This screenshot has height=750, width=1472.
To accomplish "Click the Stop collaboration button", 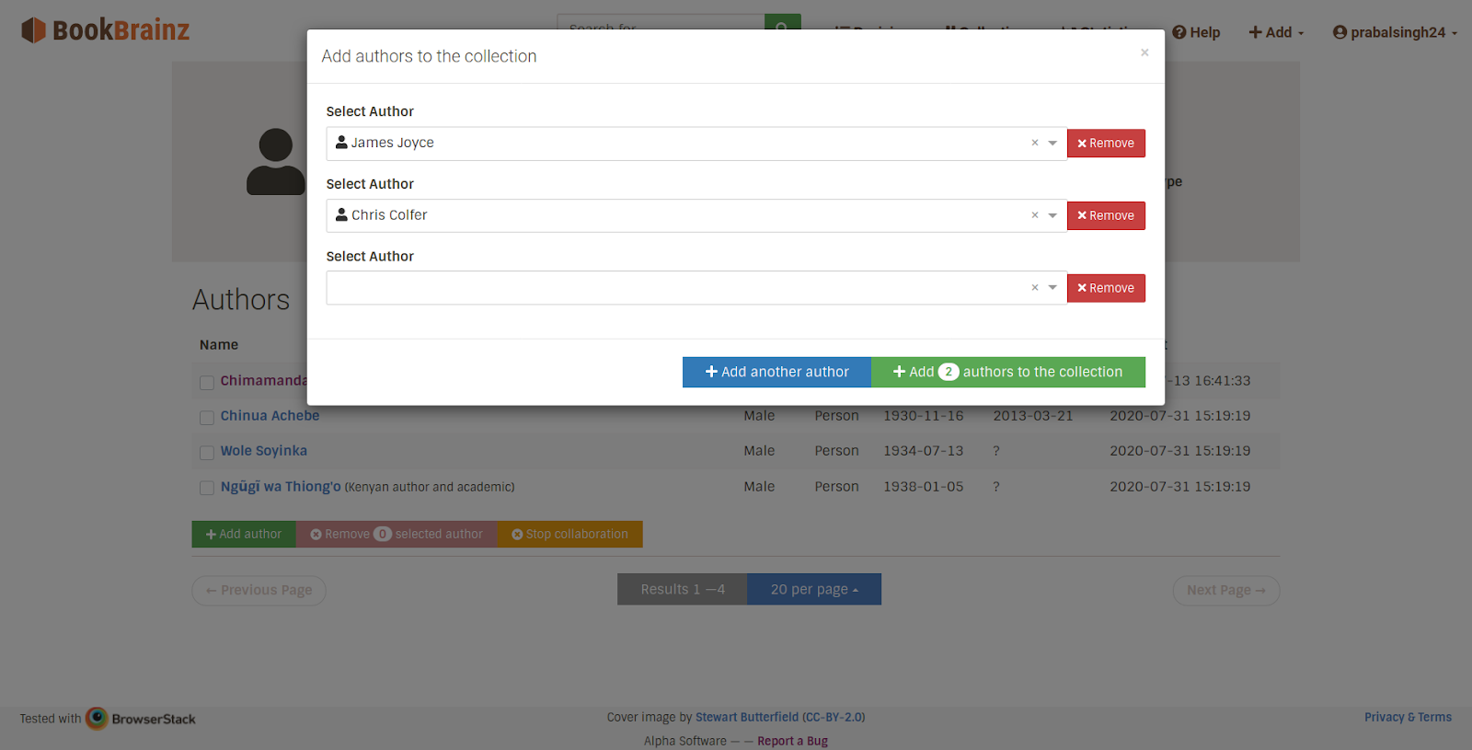I will [x=570, y=534].
